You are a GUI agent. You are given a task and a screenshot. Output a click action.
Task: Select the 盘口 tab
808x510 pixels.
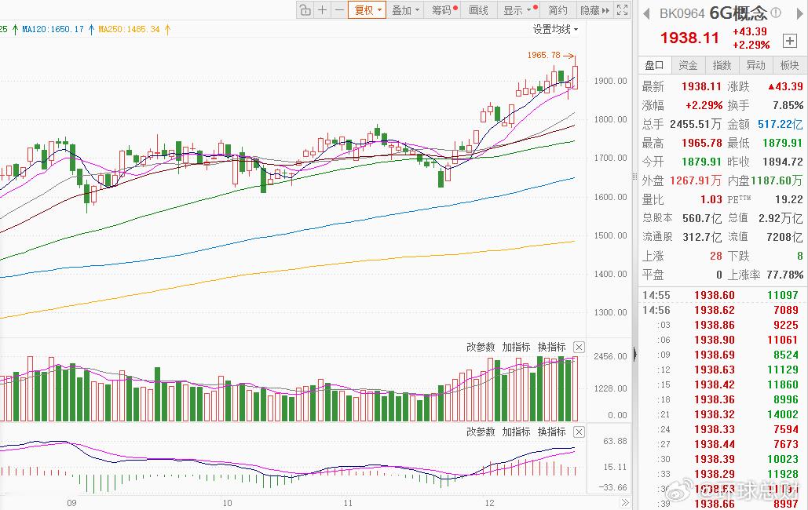pos(654,65)
